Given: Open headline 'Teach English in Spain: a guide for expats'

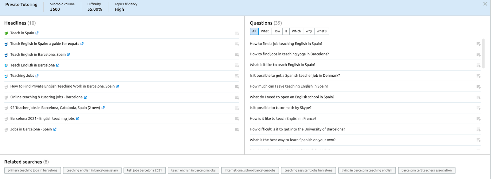Looking at the screenshot, I should tap(44, 44).
